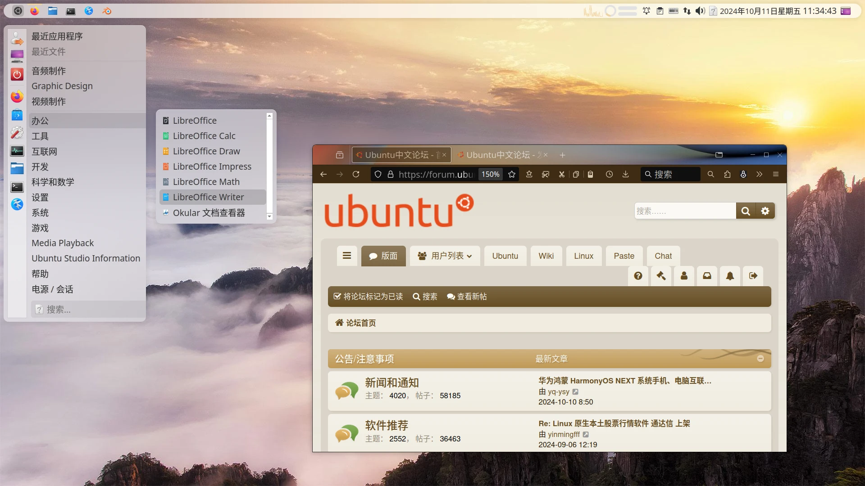Viewport: 865px width, 486px height.
Task: Click the forum search magnifier button
Action: (x=746, y=211)
